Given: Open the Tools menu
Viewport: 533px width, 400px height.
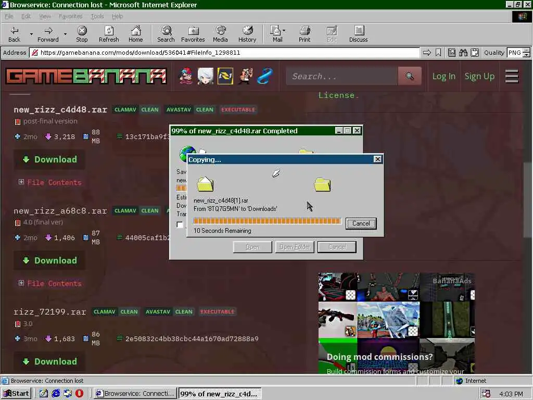Looking at the screenshot, I should [x=97, y=16].
